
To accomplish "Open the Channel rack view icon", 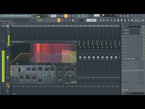I will tap(108, 20).
